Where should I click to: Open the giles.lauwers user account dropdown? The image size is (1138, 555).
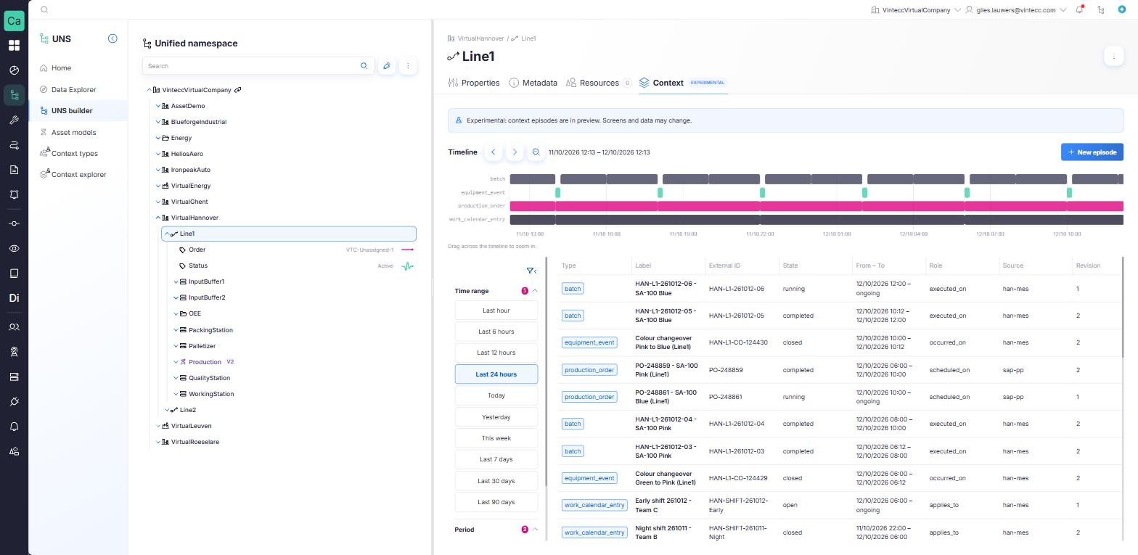[x=1016, y=10]
